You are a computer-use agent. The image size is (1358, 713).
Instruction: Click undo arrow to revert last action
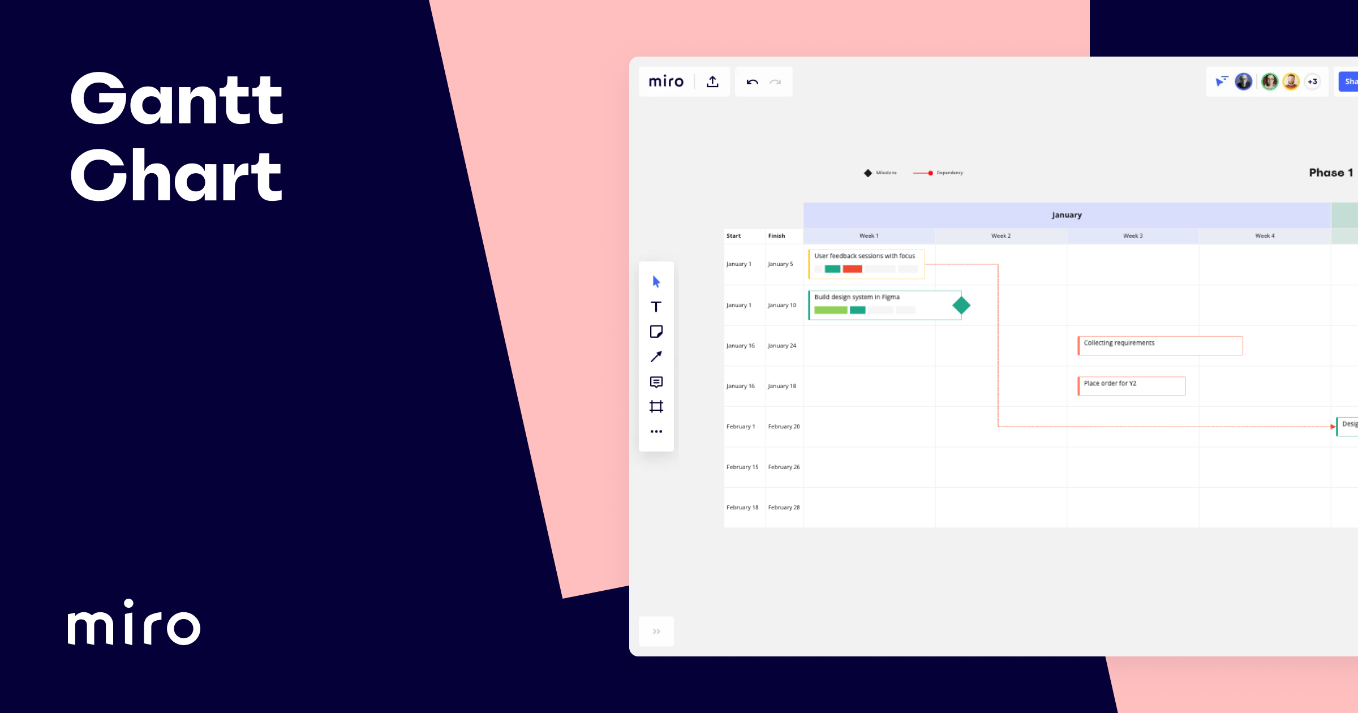pos(753,81)
